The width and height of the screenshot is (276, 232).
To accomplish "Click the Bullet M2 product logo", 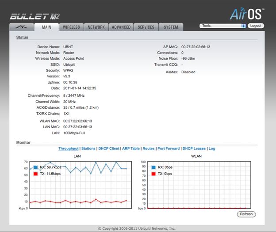I will tap(35, 16).
